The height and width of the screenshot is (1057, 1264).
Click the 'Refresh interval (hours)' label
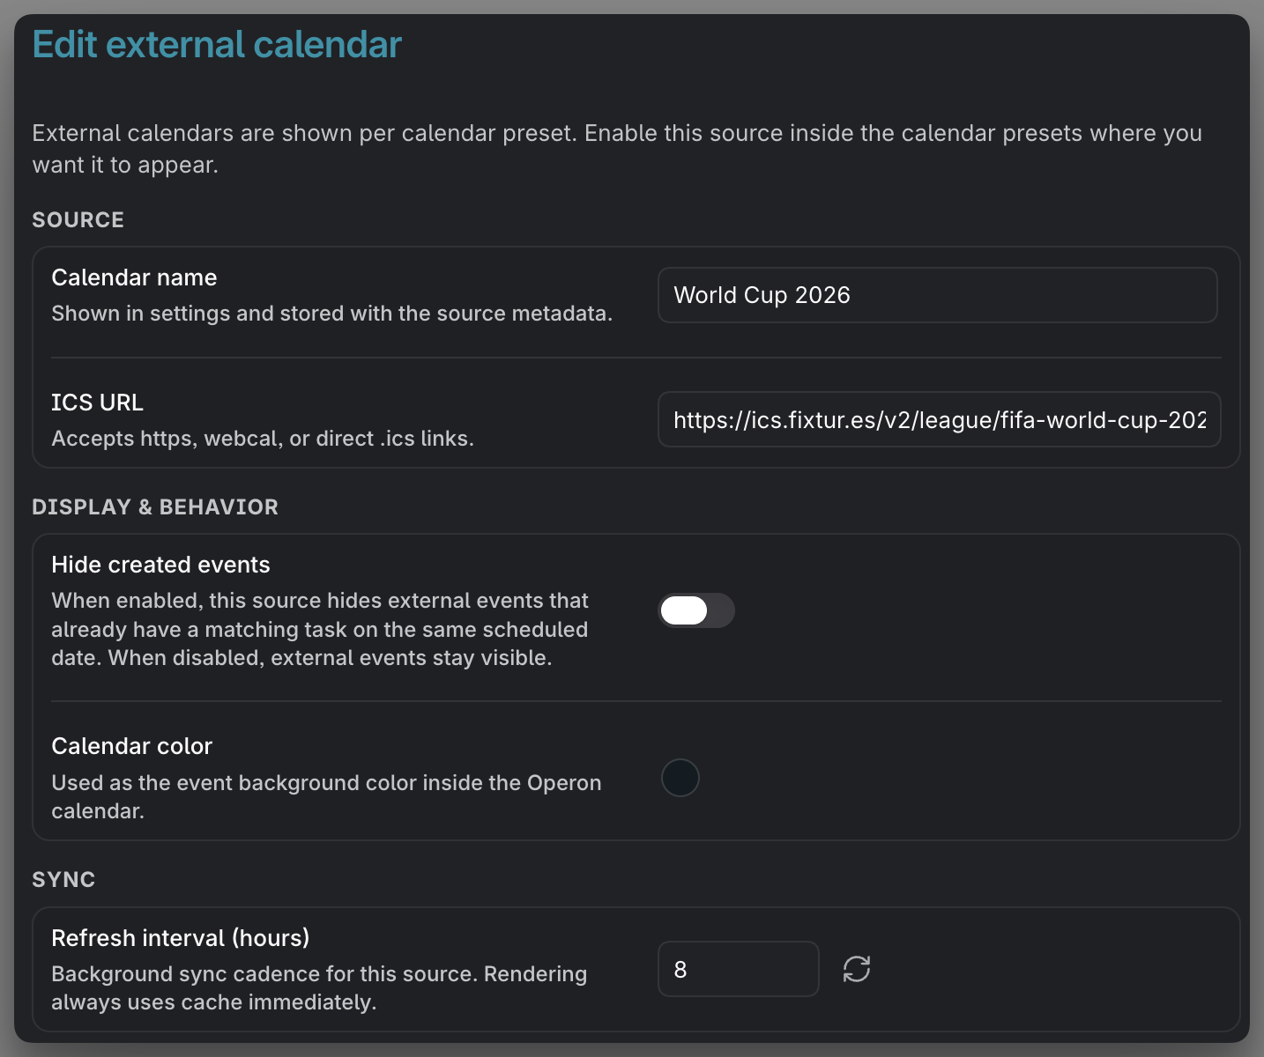[x=181, y=938]
